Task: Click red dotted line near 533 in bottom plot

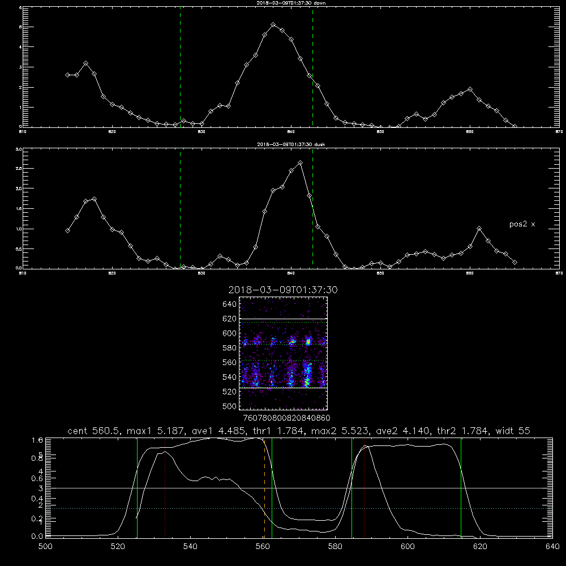Action: point(165,488)
